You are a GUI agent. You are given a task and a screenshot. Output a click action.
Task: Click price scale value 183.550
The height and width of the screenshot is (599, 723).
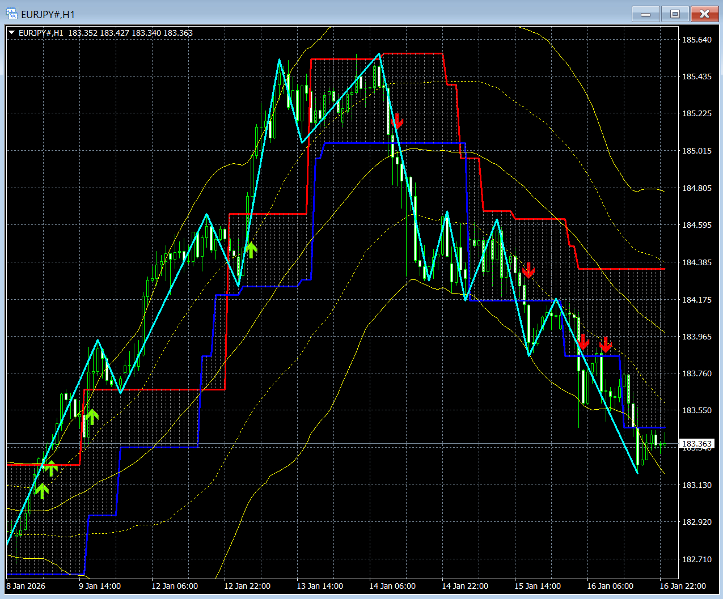click(696, 410)
